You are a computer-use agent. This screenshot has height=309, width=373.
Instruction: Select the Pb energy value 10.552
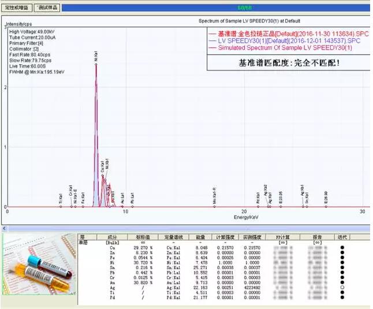[x=201, y=273]
